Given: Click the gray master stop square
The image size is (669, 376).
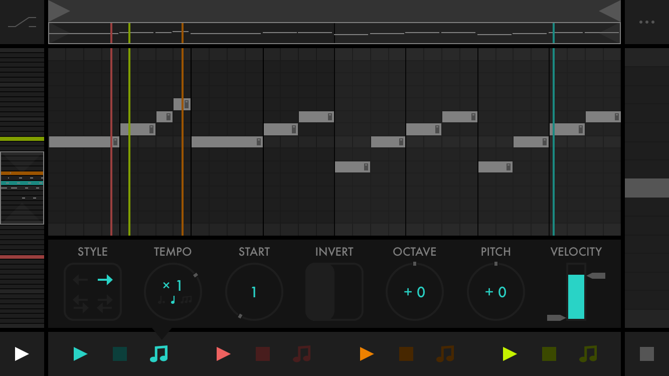Looking at the screenshot, I should (646, 354).
